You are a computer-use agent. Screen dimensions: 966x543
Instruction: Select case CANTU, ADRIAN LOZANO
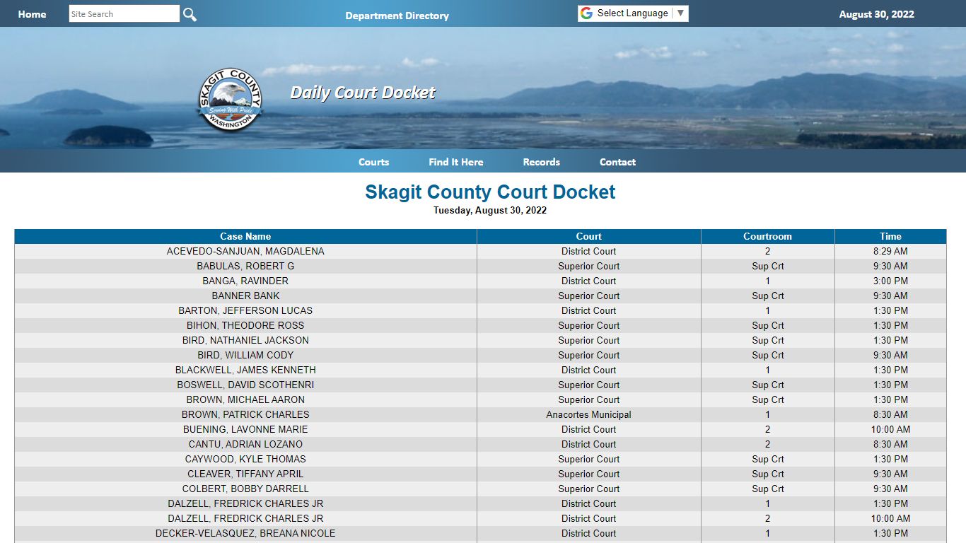[245, 444]
